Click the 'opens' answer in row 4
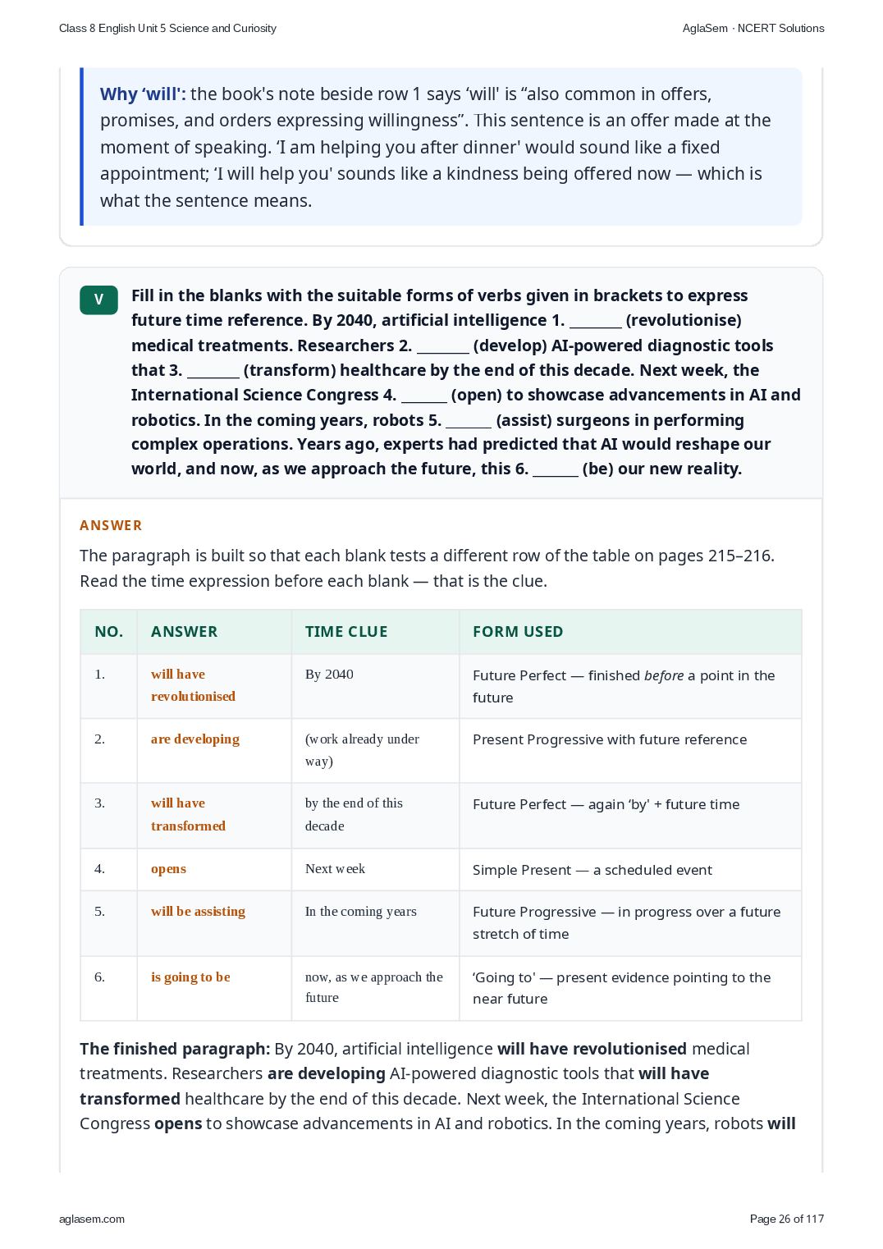 coord(168,868)
